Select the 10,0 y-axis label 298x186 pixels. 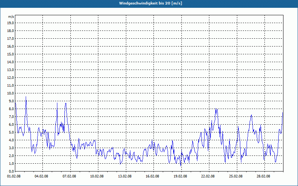click(x=11, y=93)
